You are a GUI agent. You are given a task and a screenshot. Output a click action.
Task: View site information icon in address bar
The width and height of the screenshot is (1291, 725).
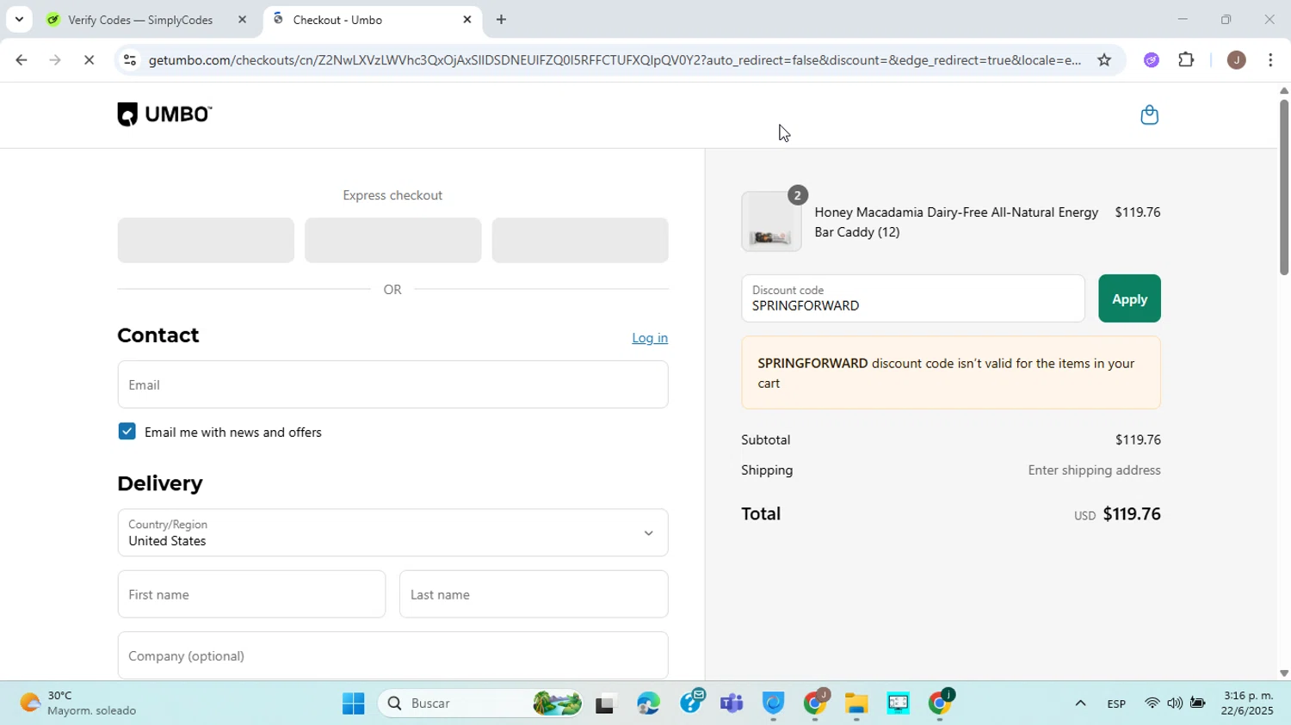tap(129, 60)
